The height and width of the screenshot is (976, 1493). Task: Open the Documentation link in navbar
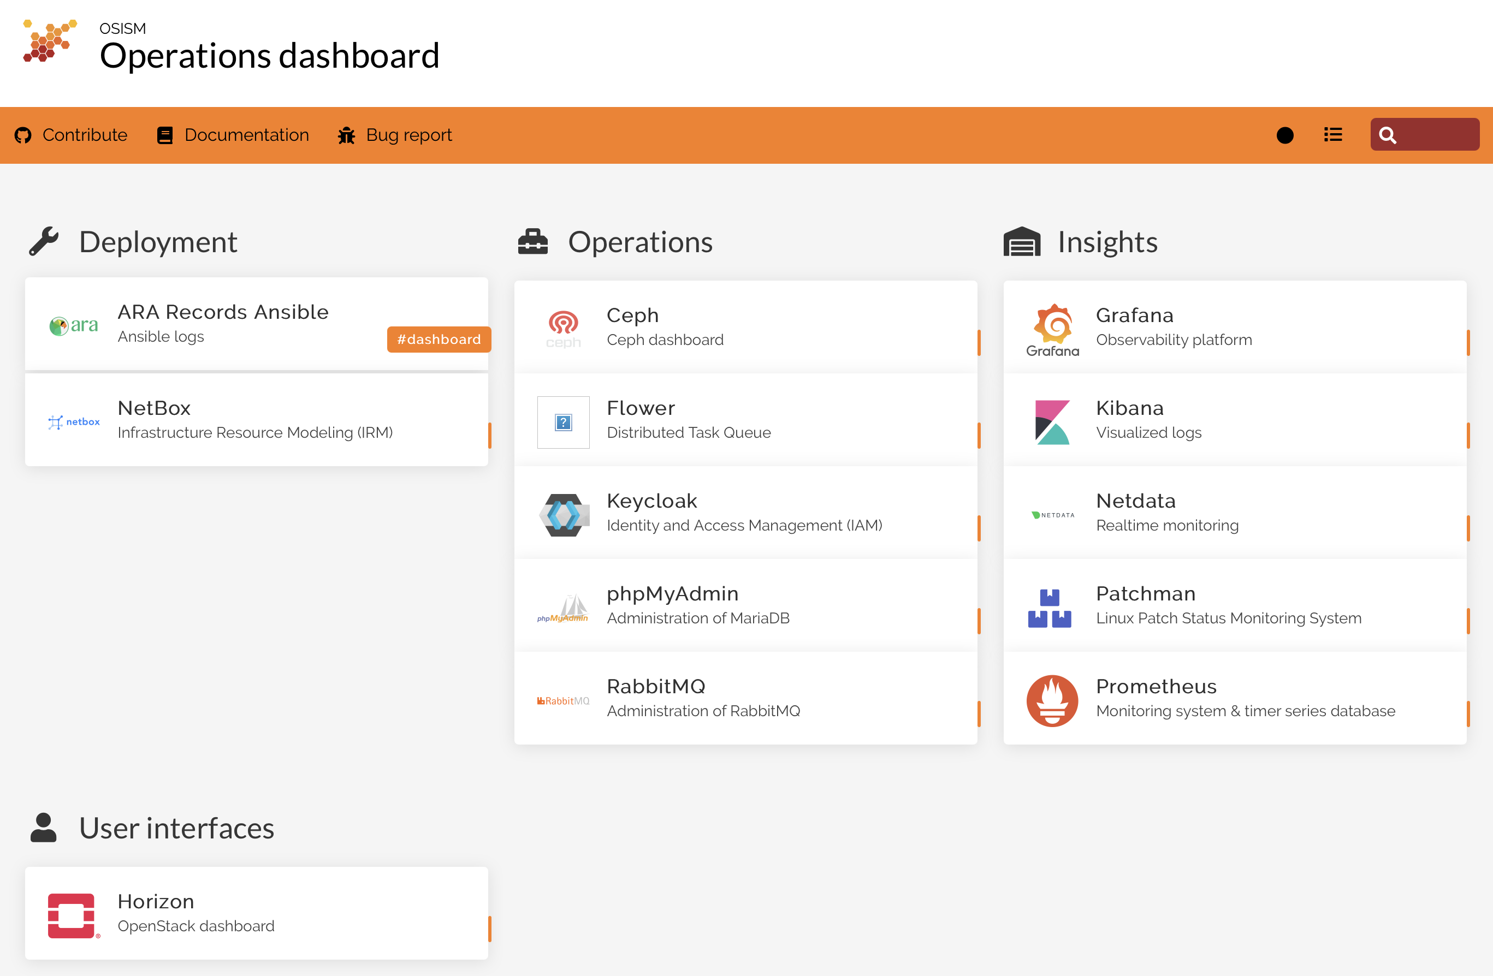tap(233, 135)
